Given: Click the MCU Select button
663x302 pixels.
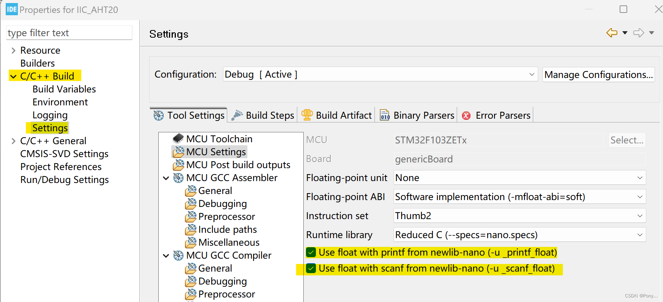Looking at the screenshot, I should coord(627,140).
